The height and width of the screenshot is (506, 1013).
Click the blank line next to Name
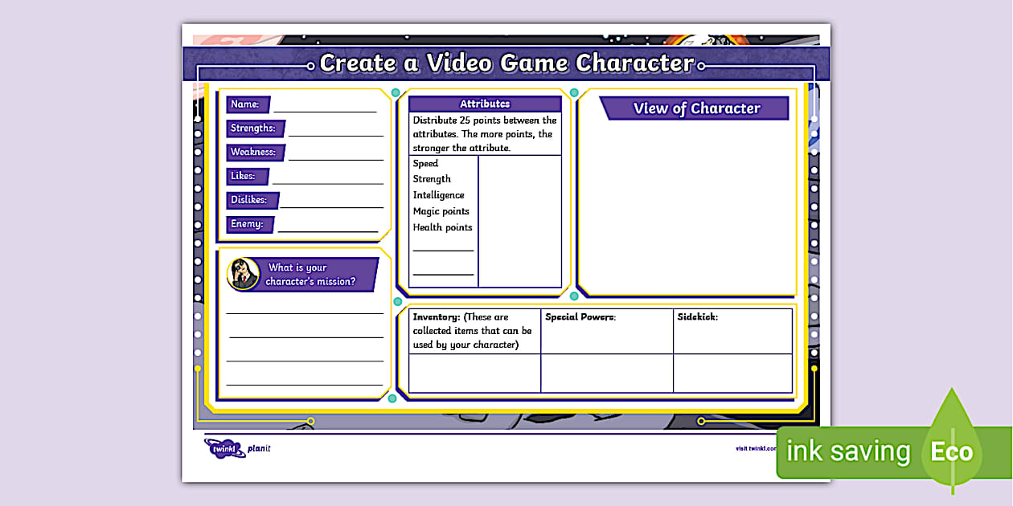click(x=325, y=107)
